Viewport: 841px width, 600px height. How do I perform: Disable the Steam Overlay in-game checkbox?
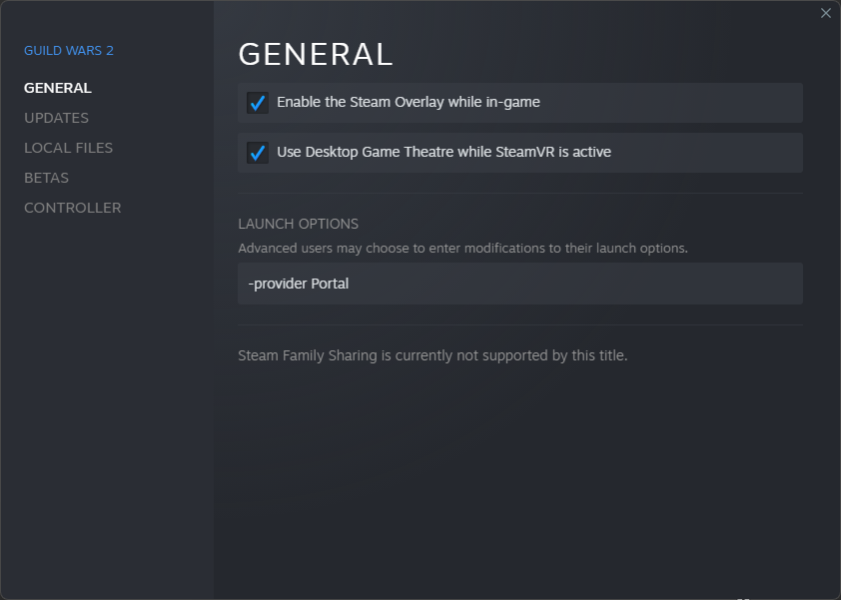[x=258, y=103]
